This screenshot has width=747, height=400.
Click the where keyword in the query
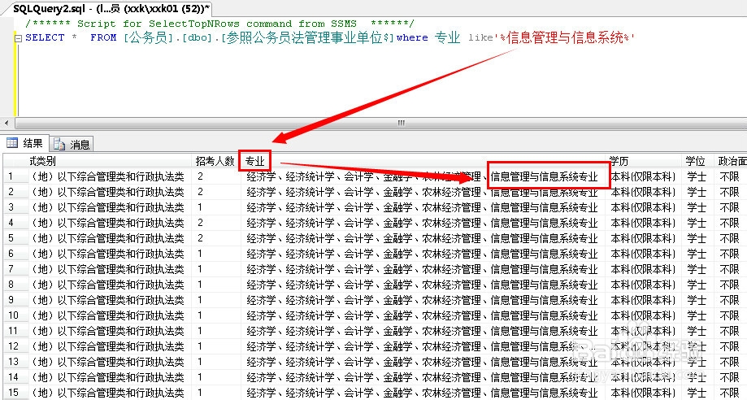coord(412,37)
